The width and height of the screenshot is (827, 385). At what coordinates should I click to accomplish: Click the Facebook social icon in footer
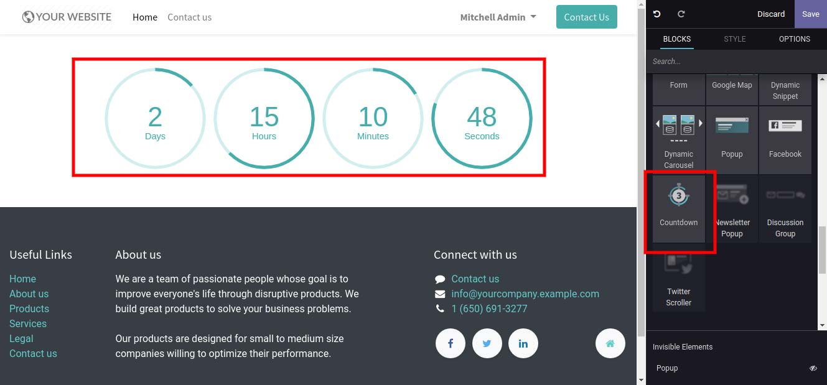451,343
